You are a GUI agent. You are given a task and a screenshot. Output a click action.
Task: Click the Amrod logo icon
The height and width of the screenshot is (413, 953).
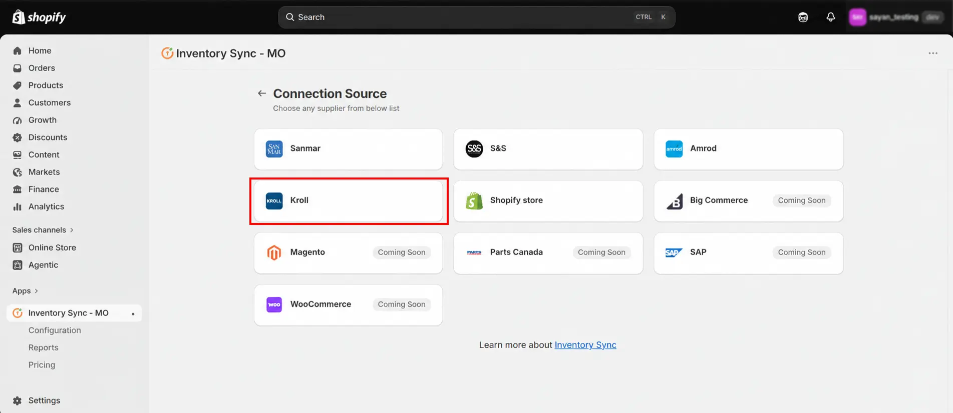674,149
